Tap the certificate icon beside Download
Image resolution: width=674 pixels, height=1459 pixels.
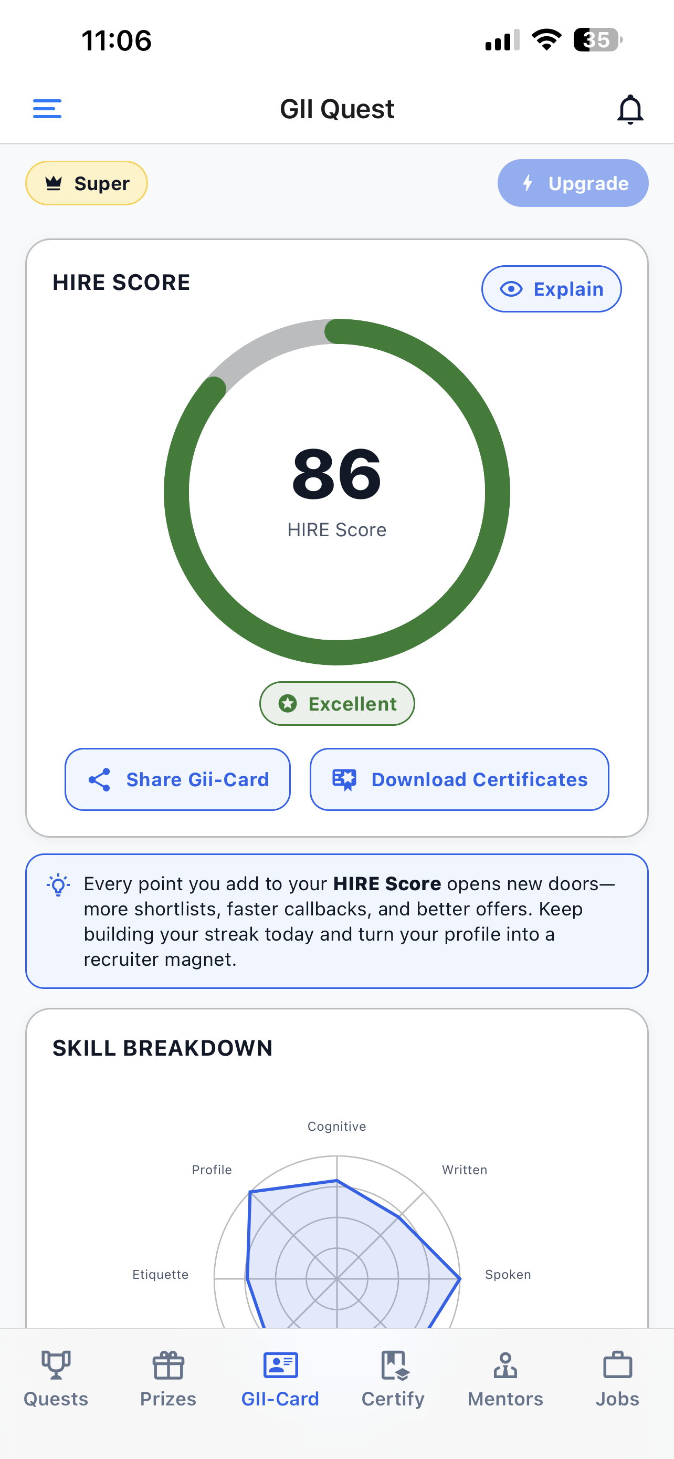[x=344, y=779]
